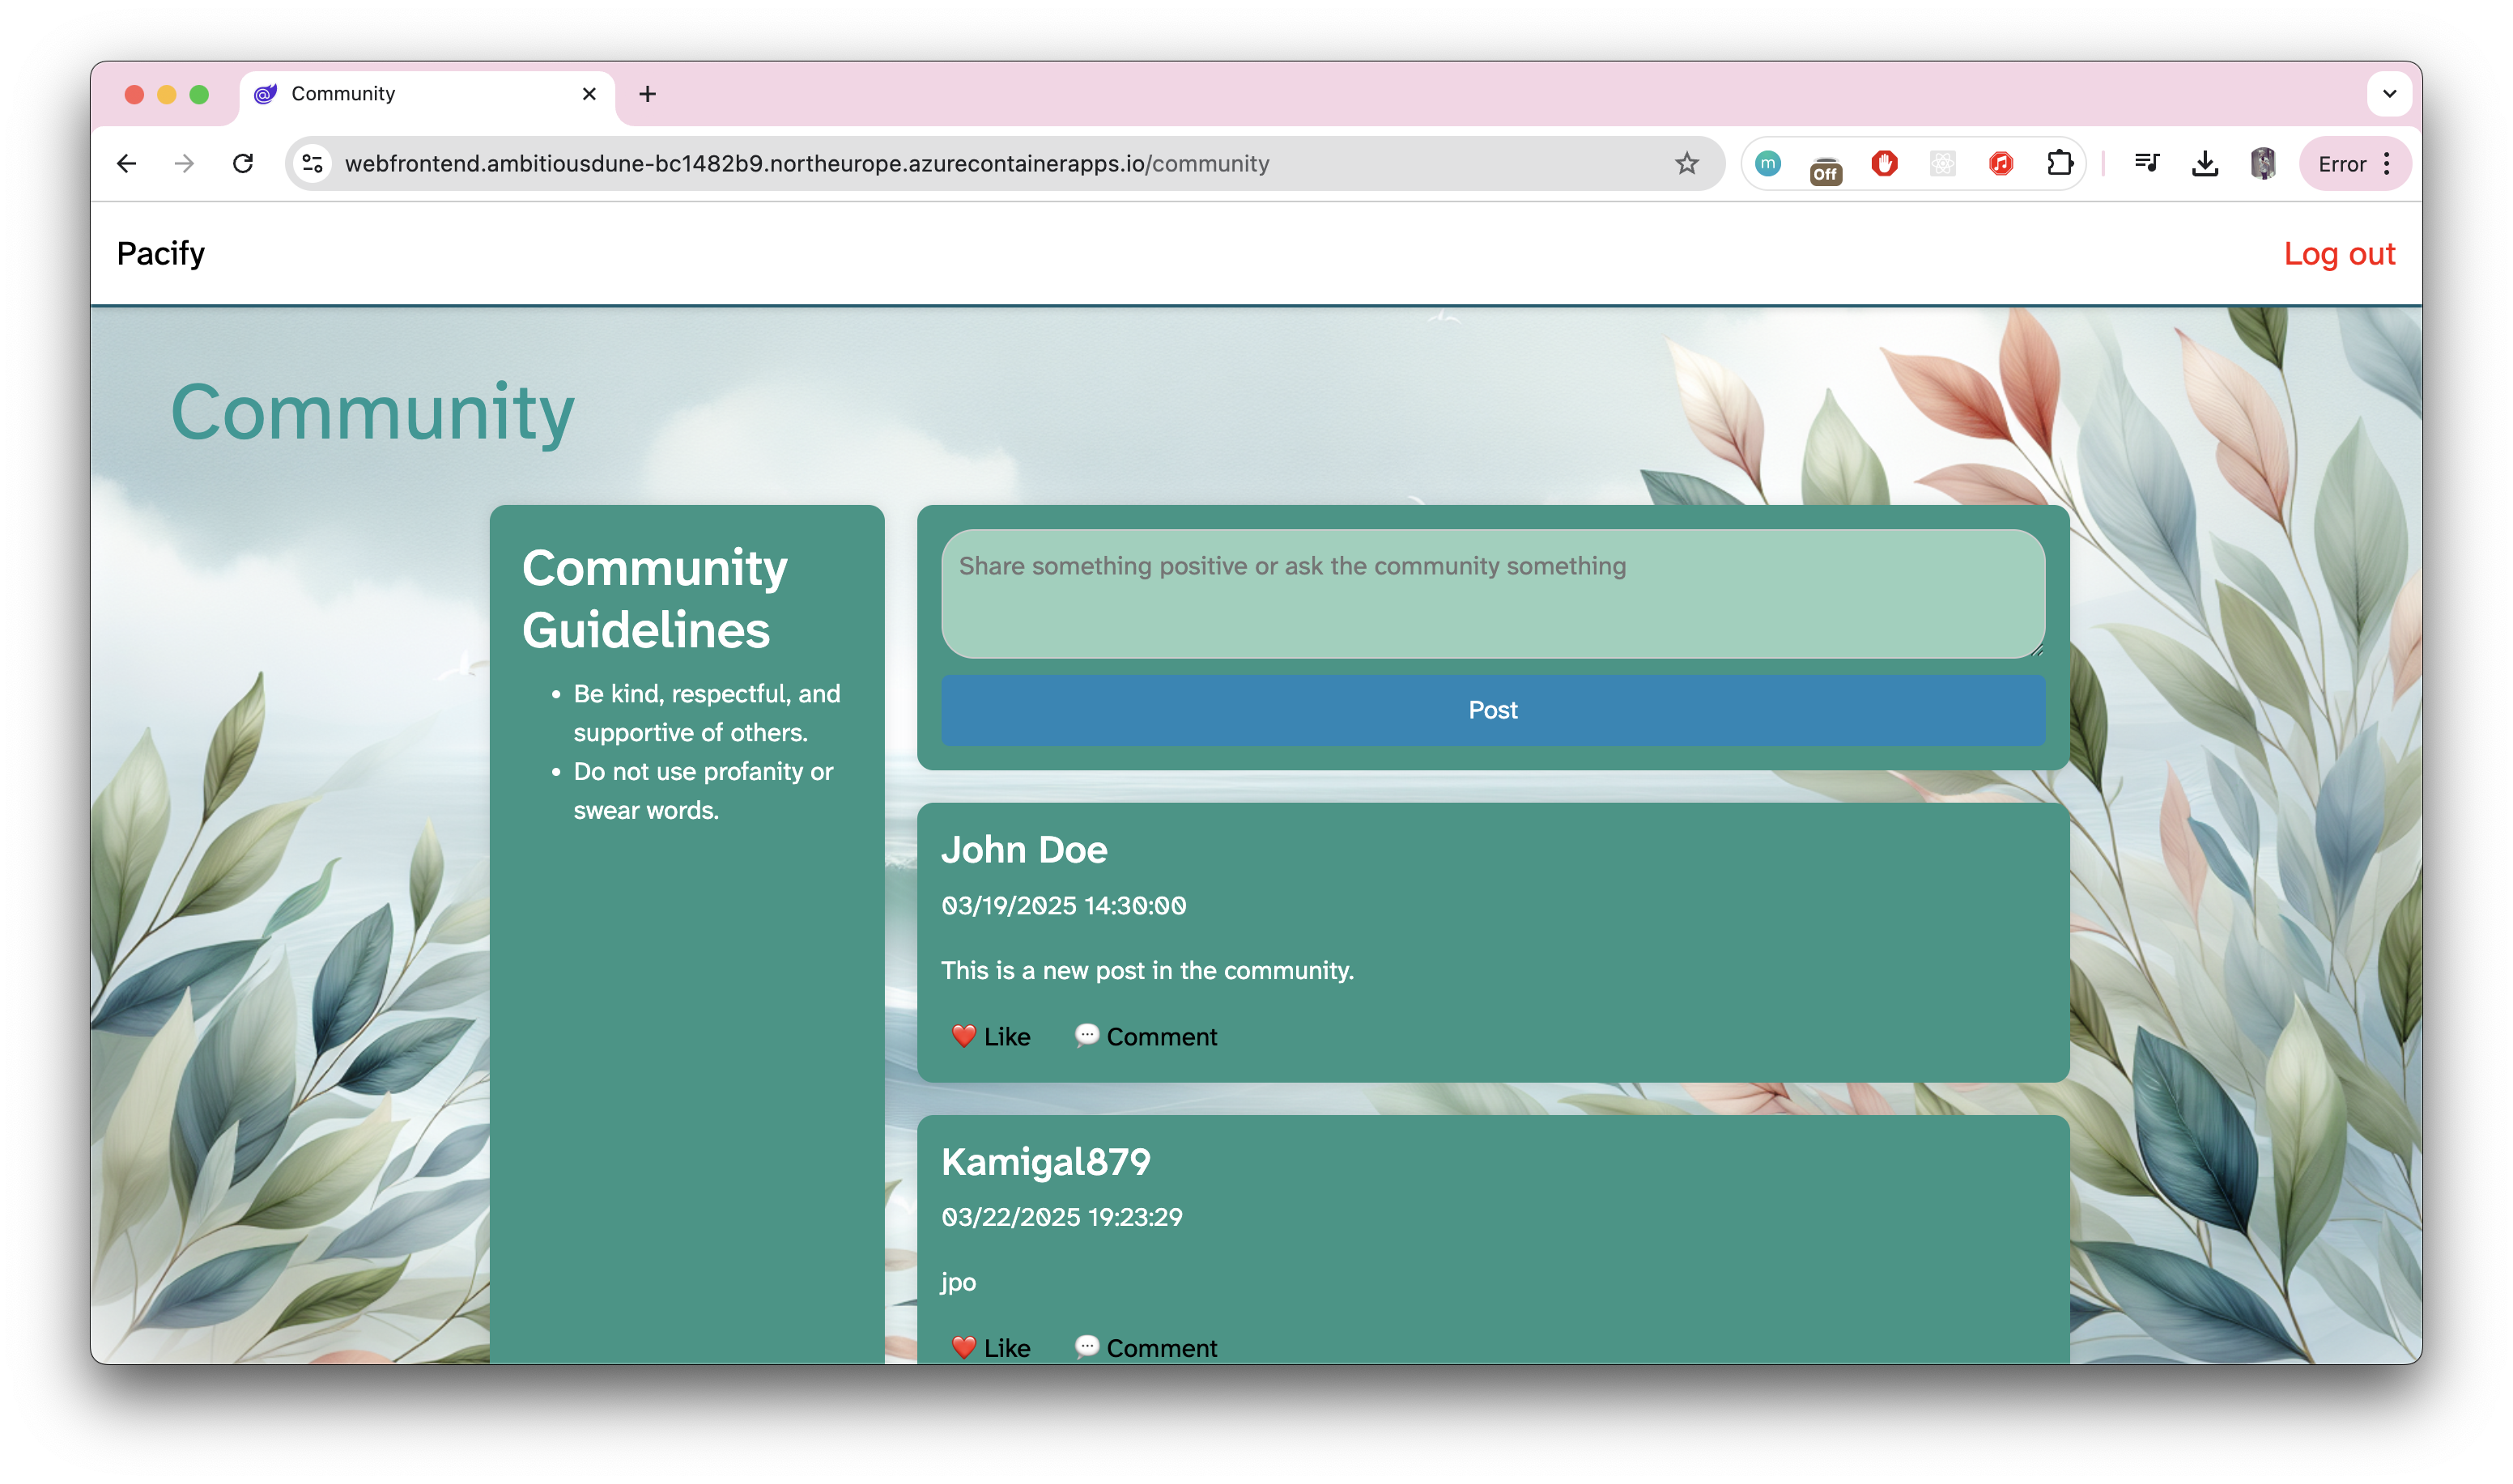This screenshot has height=1484, width=2513.
Task: Comment on John Doe's post
Action: point(1146,1036)
